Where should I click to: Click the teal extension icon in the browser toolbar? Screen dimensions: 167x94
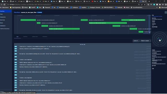click(154, 5)
